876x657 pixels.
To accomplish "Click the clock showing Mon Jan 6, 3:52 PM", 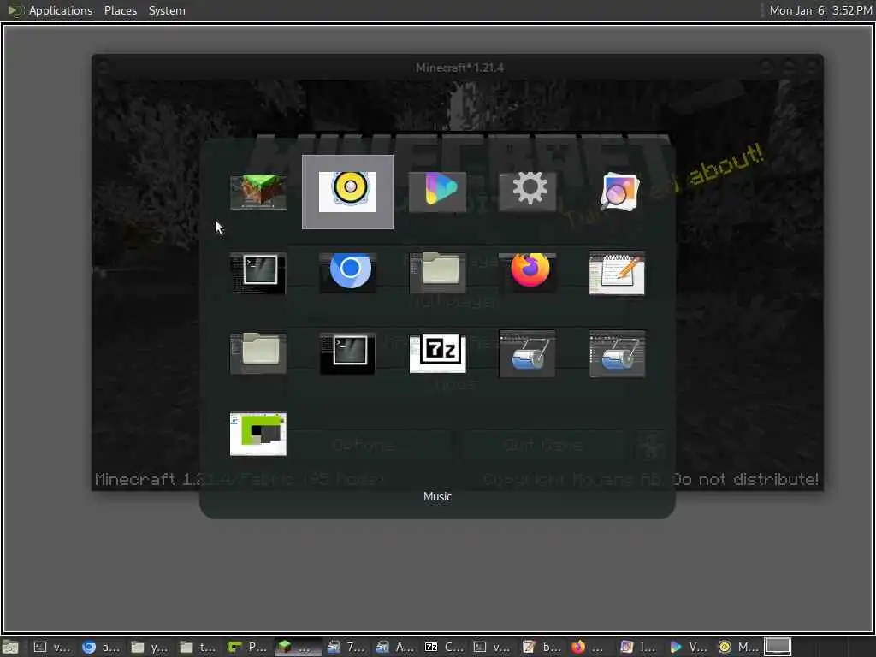I will pyautogui.click(x=820, y=10).
